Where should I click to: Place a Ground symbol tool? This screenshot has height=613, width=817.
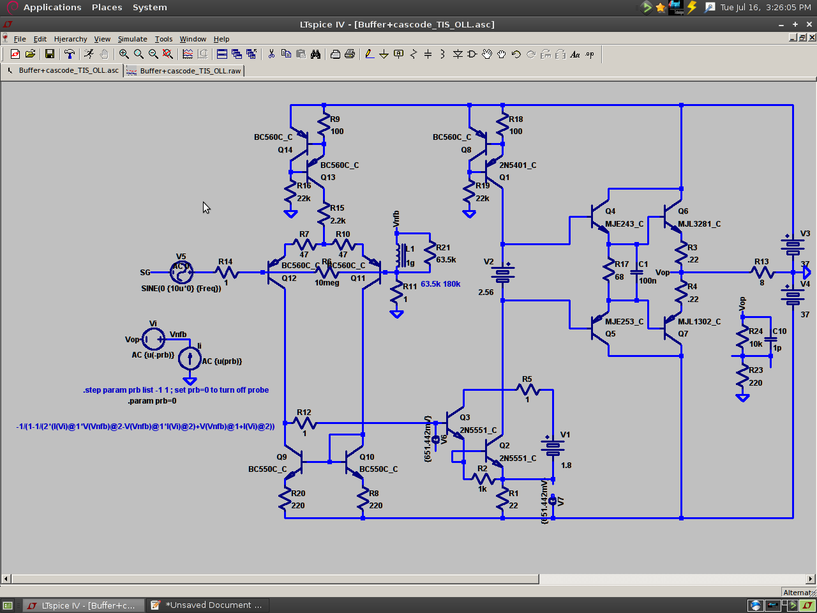(x=384, y=54)
